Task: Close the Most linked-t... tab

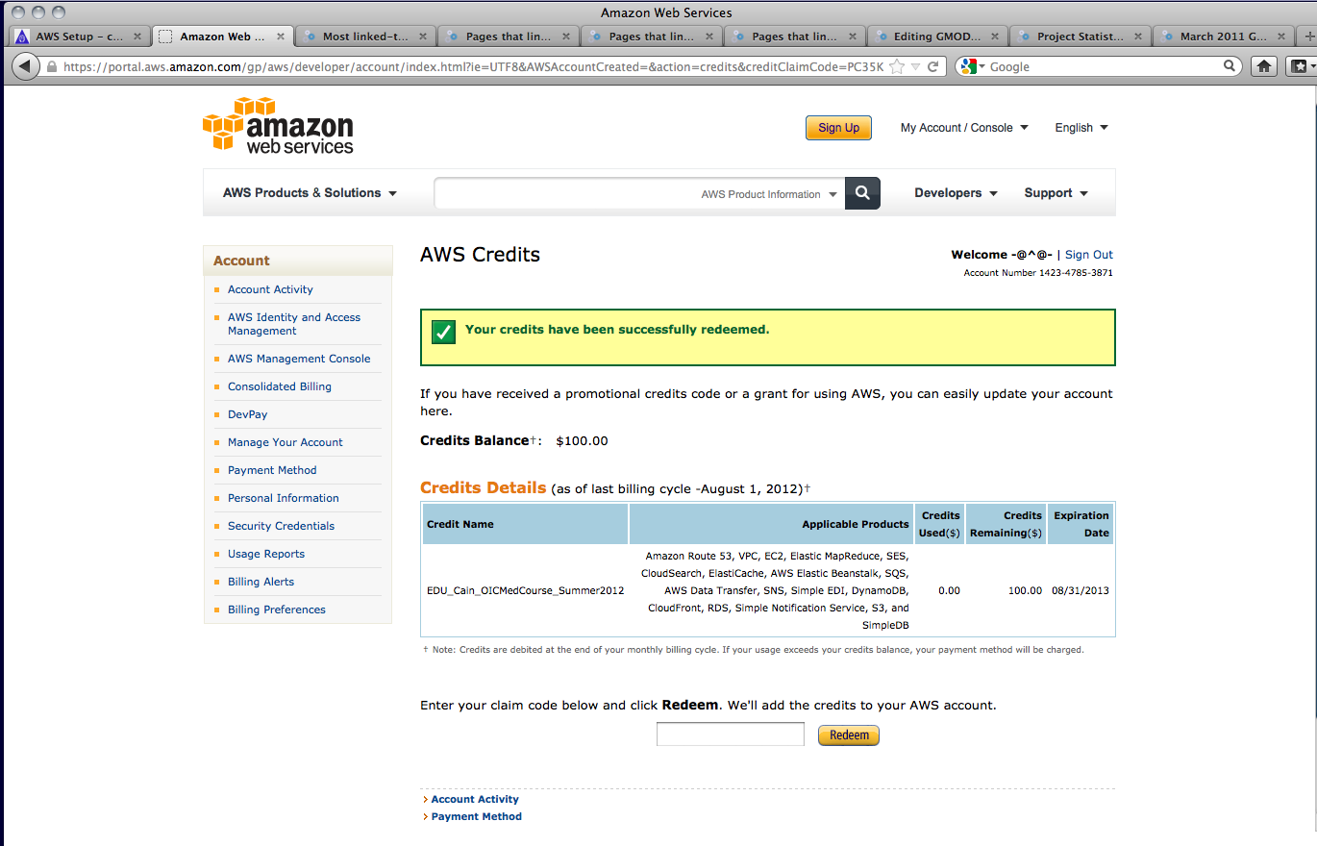Action: pos(424,37)
